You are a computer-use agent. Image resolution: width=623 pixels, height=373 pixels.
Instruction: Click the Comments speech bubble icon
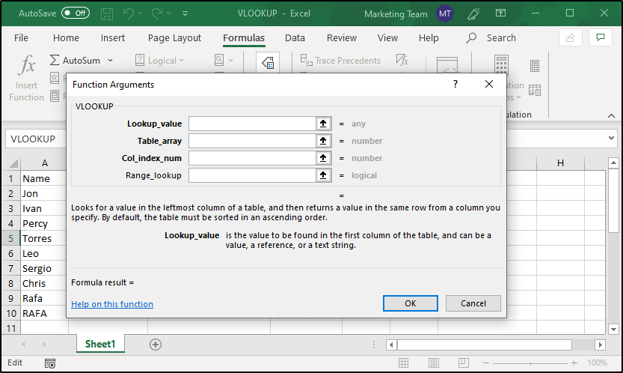(601, 37)
